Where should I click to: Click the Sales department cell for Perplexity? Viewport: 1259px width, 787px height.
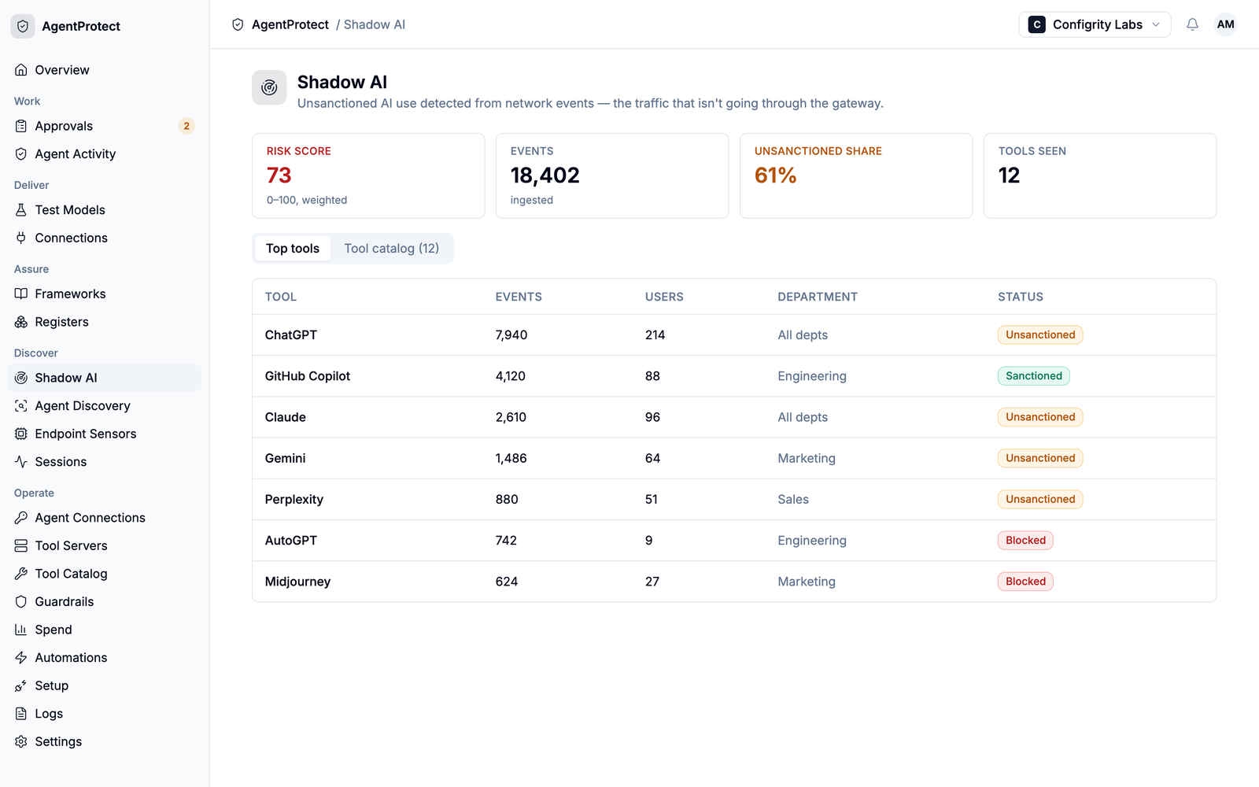pyautogui.click(x=793, y=500)
